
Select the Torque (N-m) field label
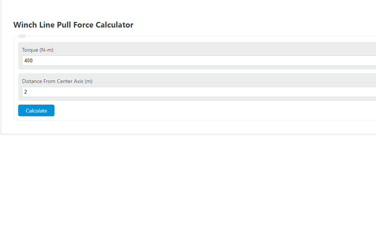click(x=37, y=49)
